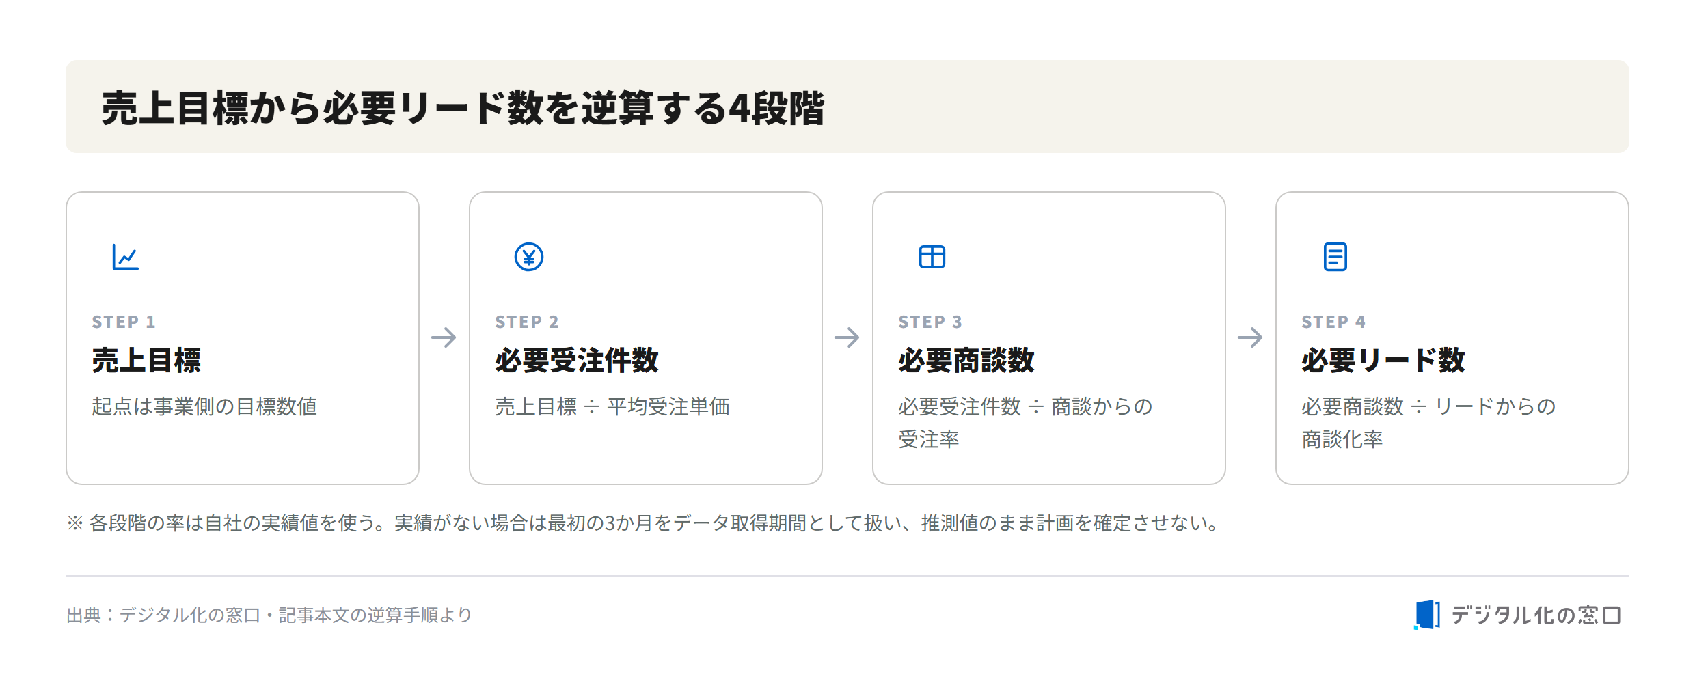The width and height of the screenshot is (1695, 694).
Task: Click the blue デジタル化の窓口 logo icon
Action: point(1427,615)
